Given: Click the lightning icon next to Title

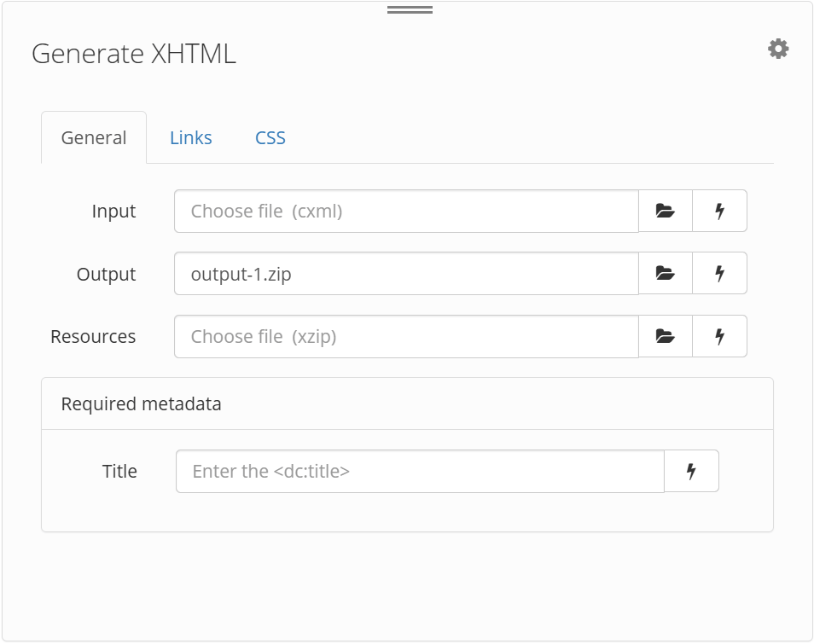Looking at the screenshot, I should [x=692, y=471].
